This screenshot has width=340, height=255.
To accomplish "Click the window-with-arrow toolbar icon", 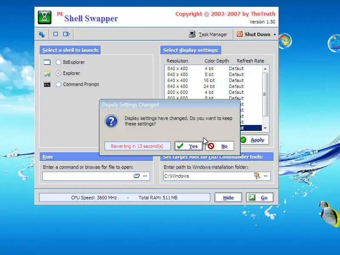I will pyautogui.click(x=66, y=34).
